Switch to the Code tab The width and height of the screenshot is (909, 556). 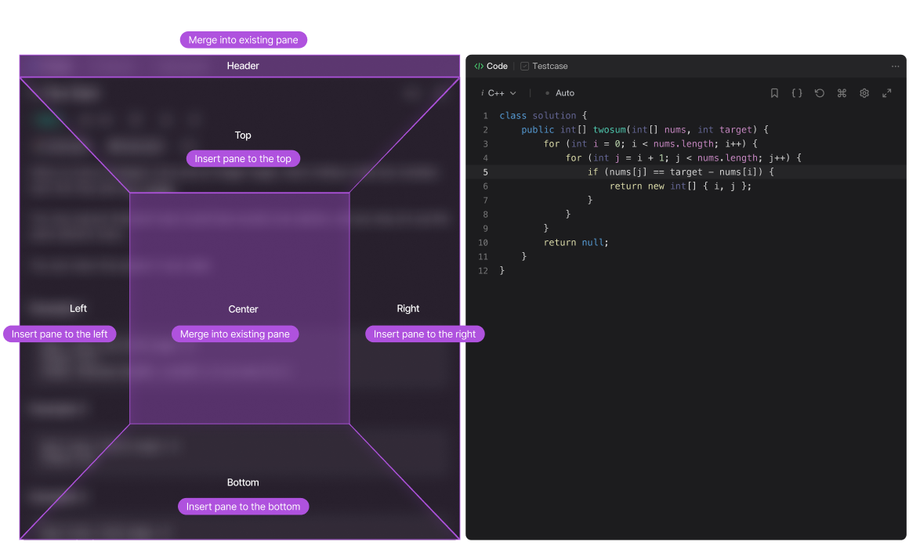click(491, 67)
